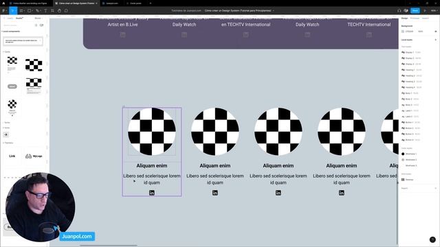Click the multiplayer avatar icon near Share

406,11
